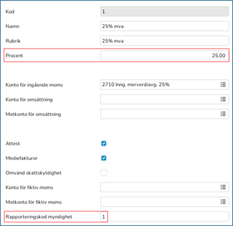Screen dimensions: 233x226
Task: Click the empty Konto för fiktiv moms field
Action: (x=164, y=187)
